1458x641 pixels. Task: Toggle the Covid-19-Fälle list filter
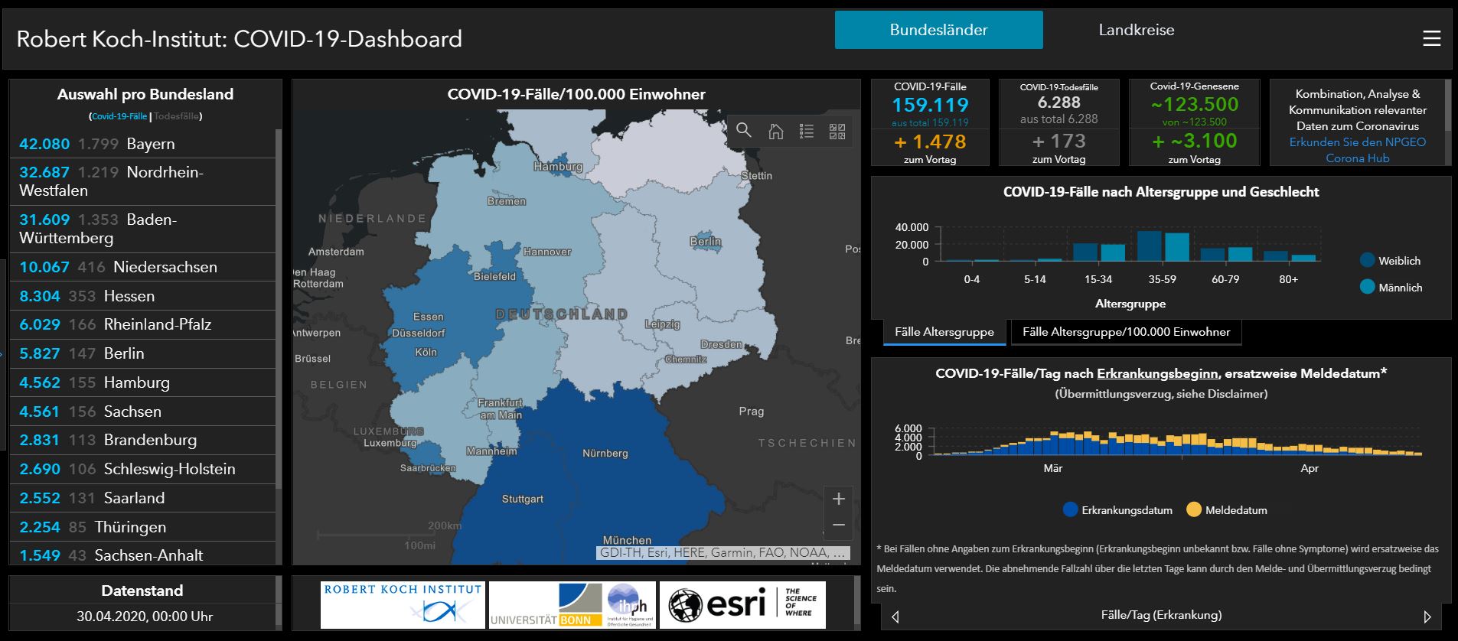tap(119, 116)
